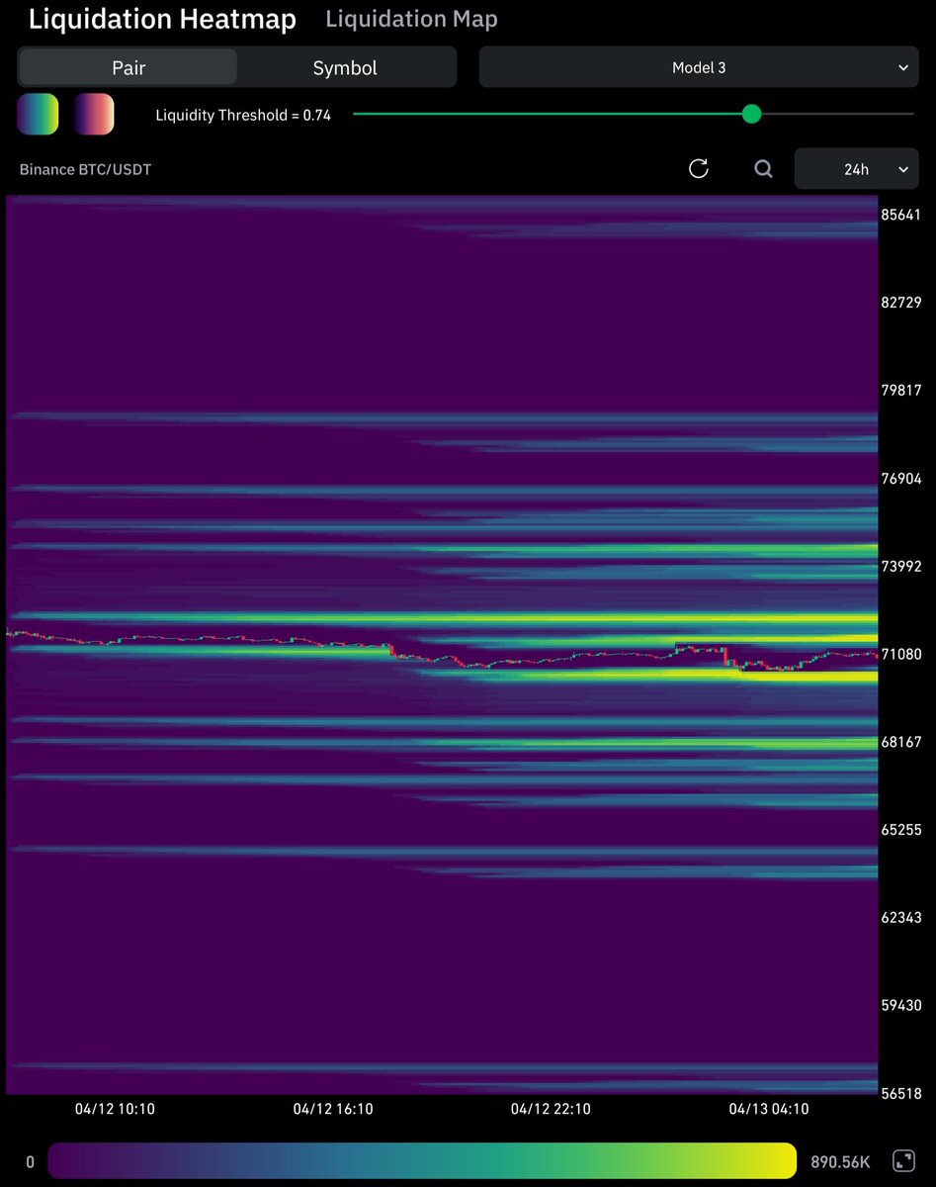Select the pink-orange heatmap color scheme
The height and width of the screenshot is (1187, 936).
tap(94, 115)
